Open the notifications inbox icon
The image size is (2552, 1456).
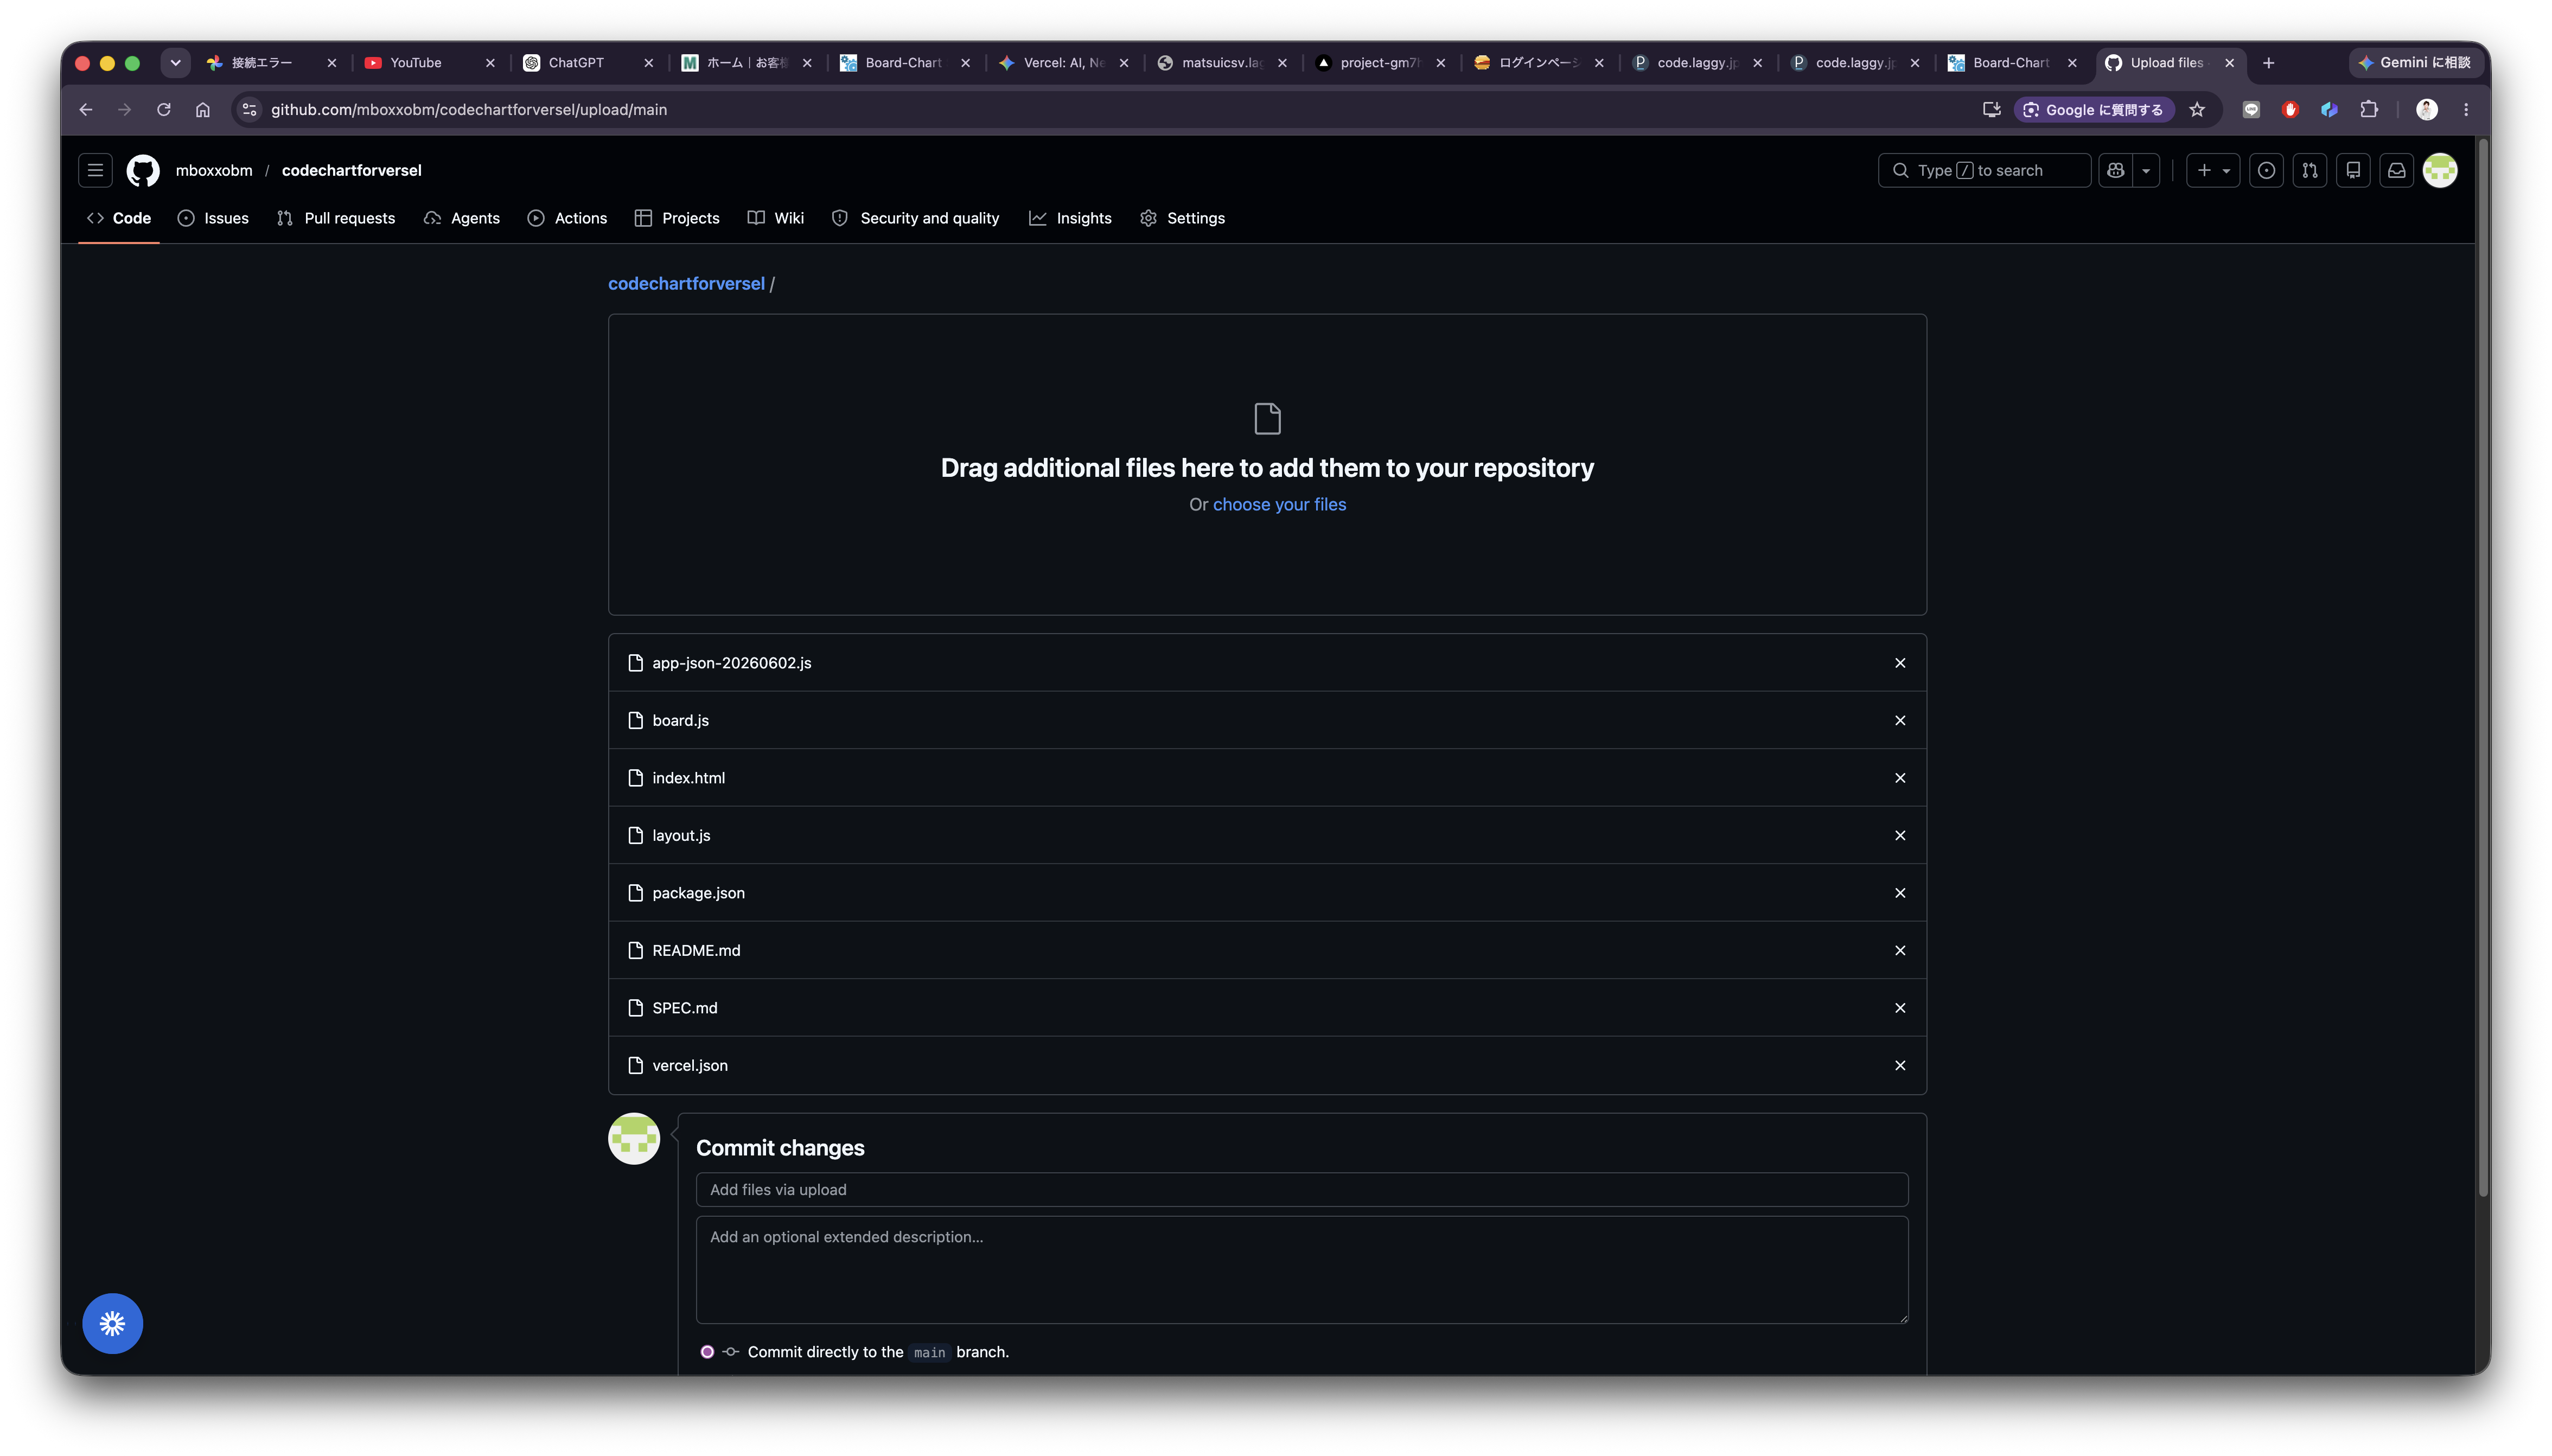point(2396,170)
